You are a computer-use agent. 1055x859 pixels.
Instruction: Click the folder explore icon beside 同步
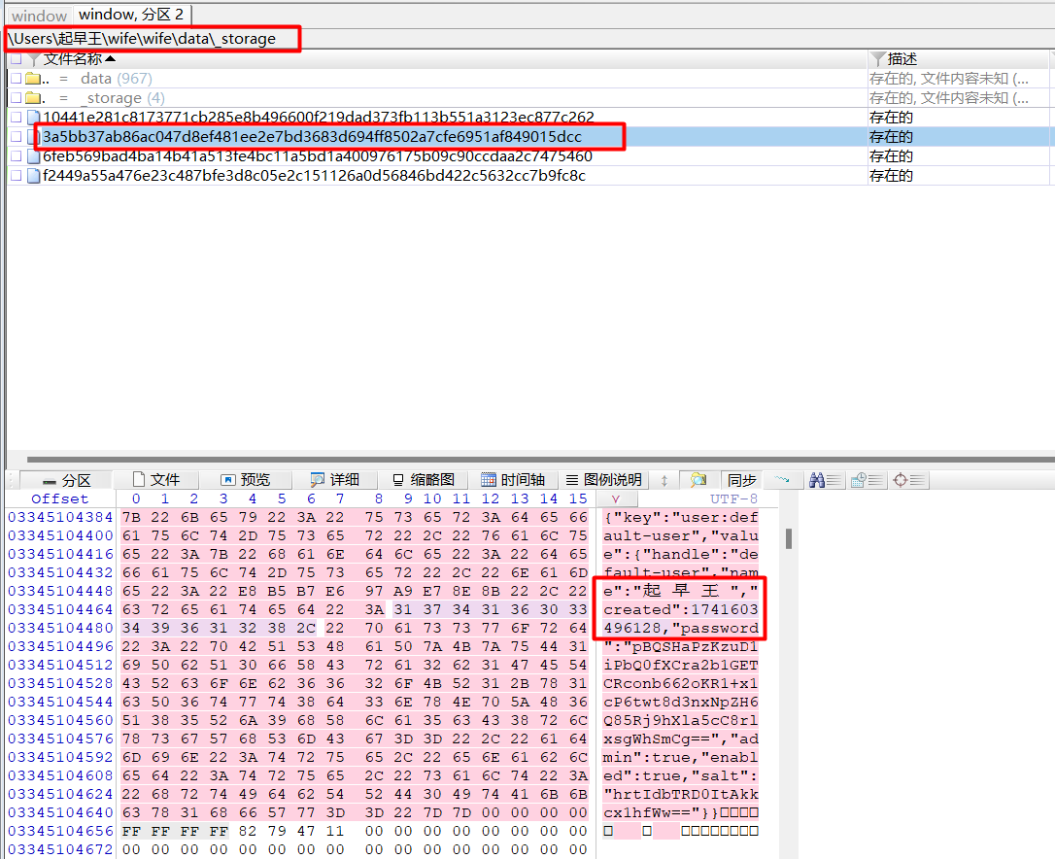point(698,480)
